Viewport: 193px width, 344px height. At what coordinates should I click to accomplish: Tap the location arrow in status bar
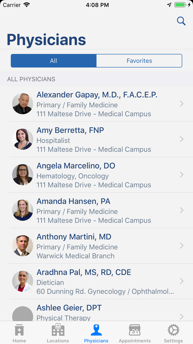point(169,5)
